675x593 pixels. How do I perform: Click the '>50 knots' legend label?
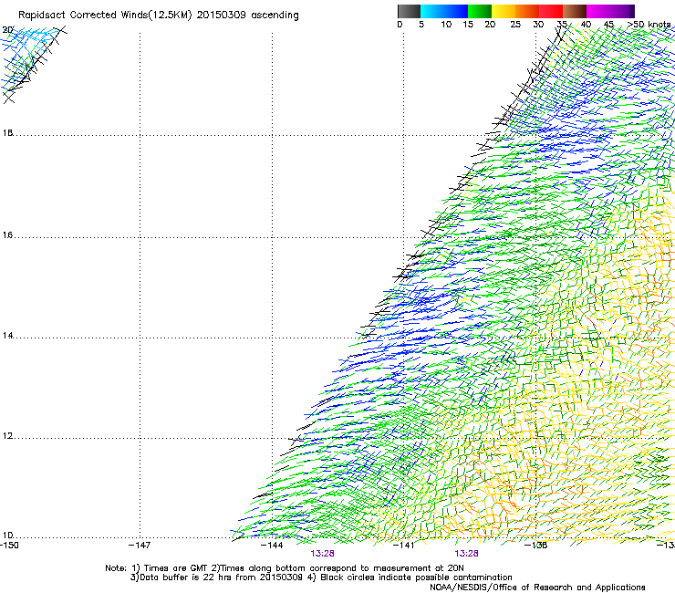649,25
